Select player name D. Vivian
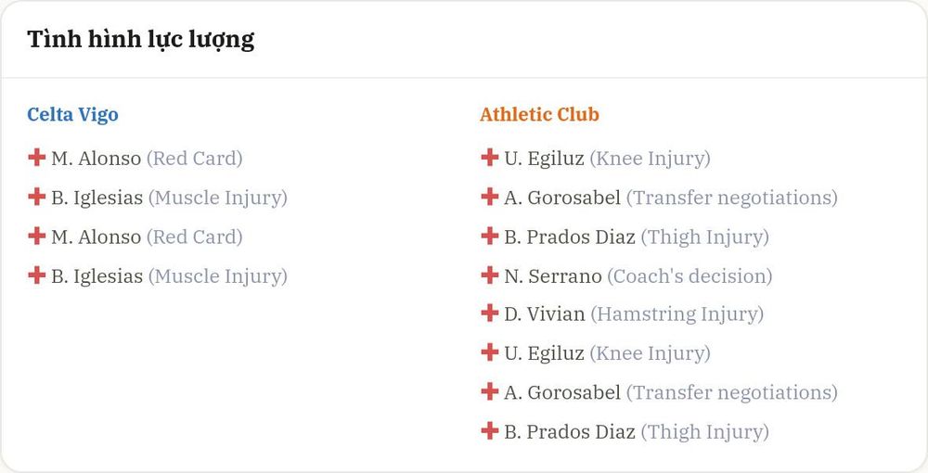Image resolution: width=928 pixels, height=473 pixels. point(545,314)
